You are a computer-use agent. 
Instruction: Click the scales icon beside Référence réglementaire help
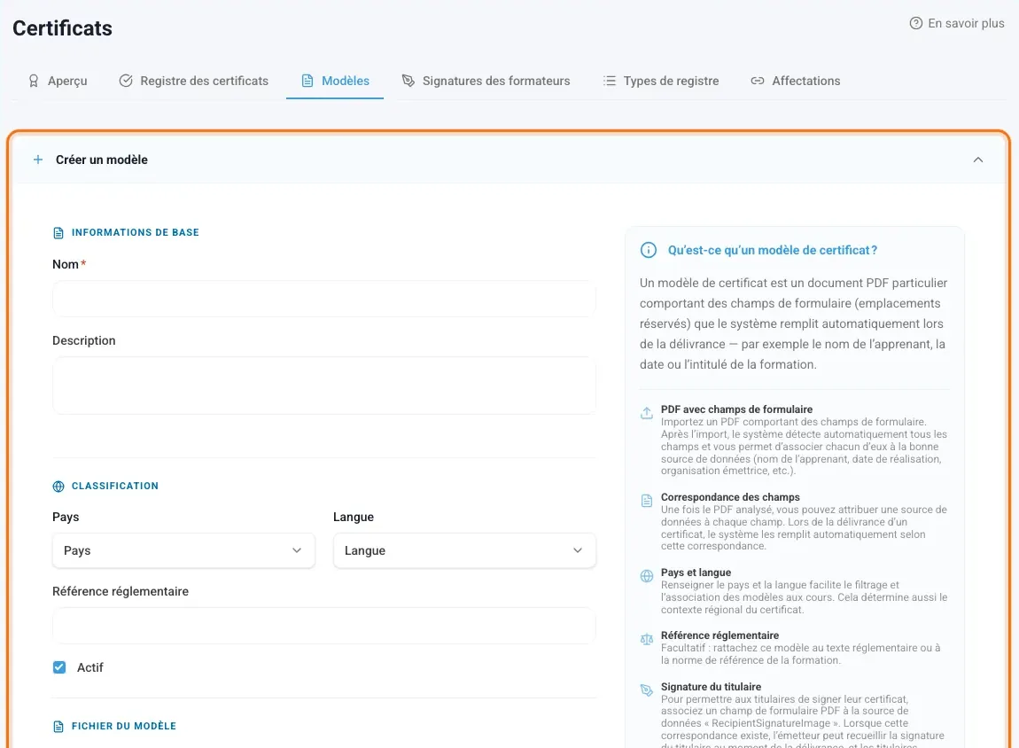coord(647,640)
